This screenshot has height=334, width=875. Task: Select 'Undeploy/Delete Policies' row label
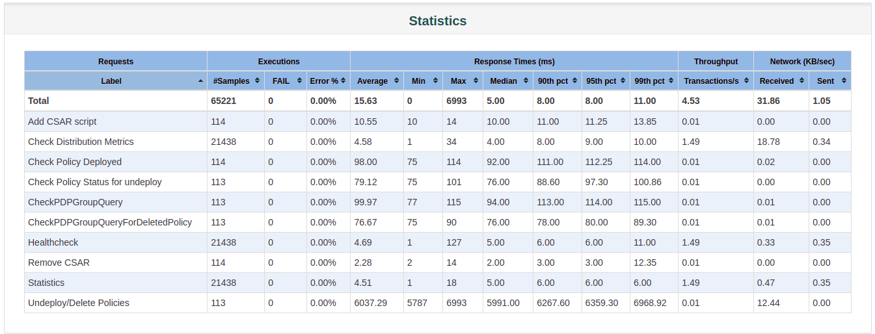point(79,303)
